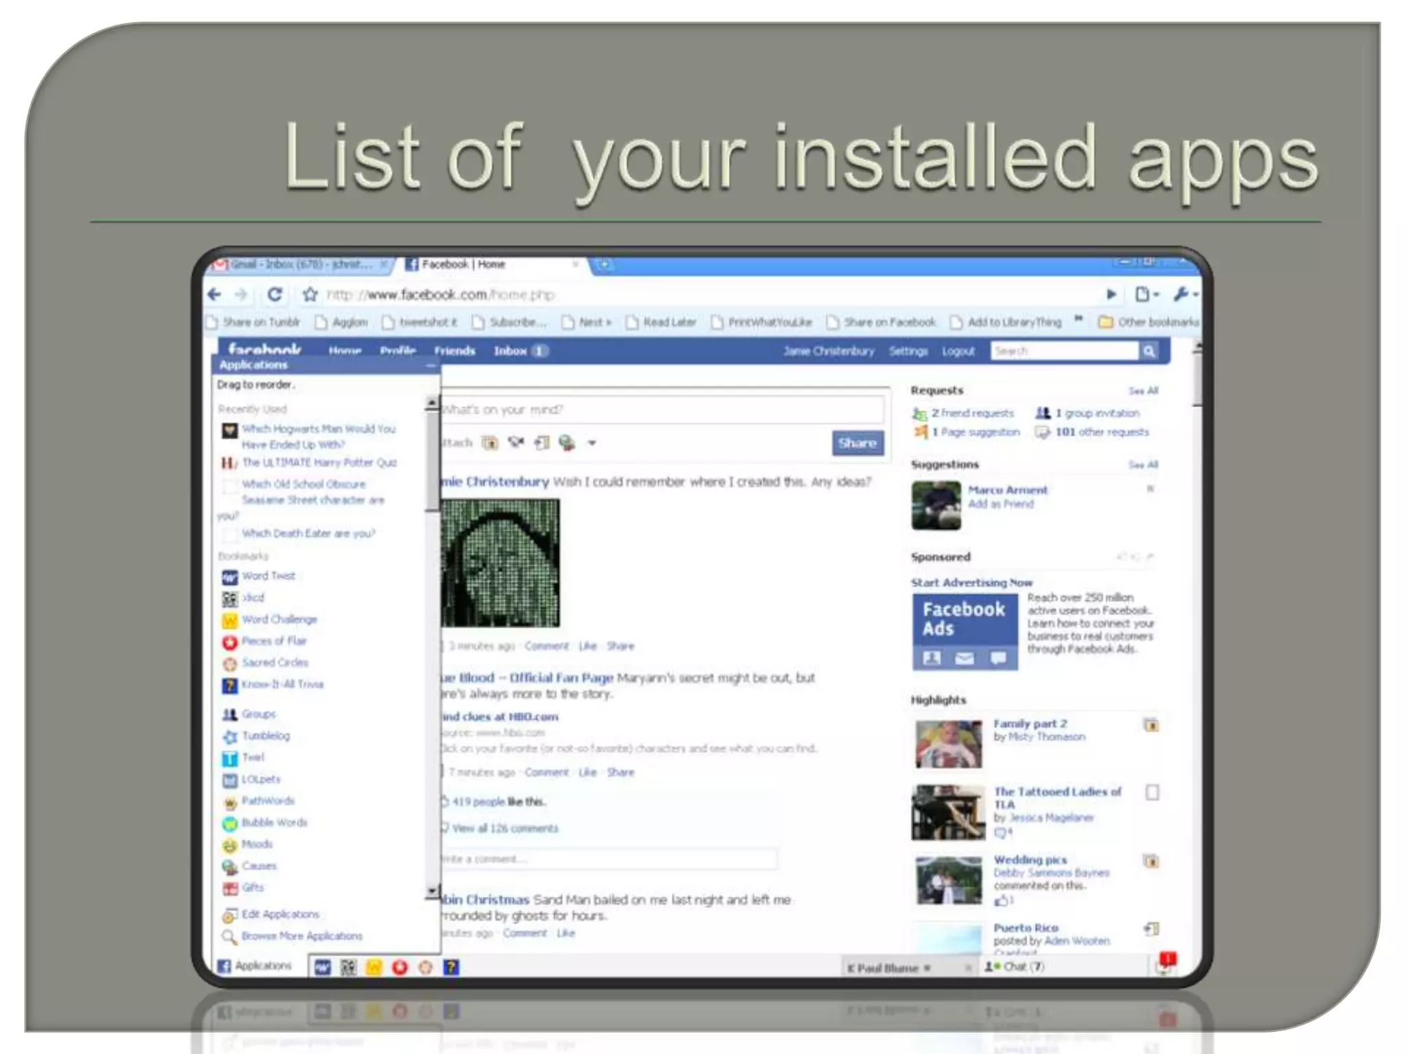Open the green matrix photo in feed

click(x=500, y=563)
